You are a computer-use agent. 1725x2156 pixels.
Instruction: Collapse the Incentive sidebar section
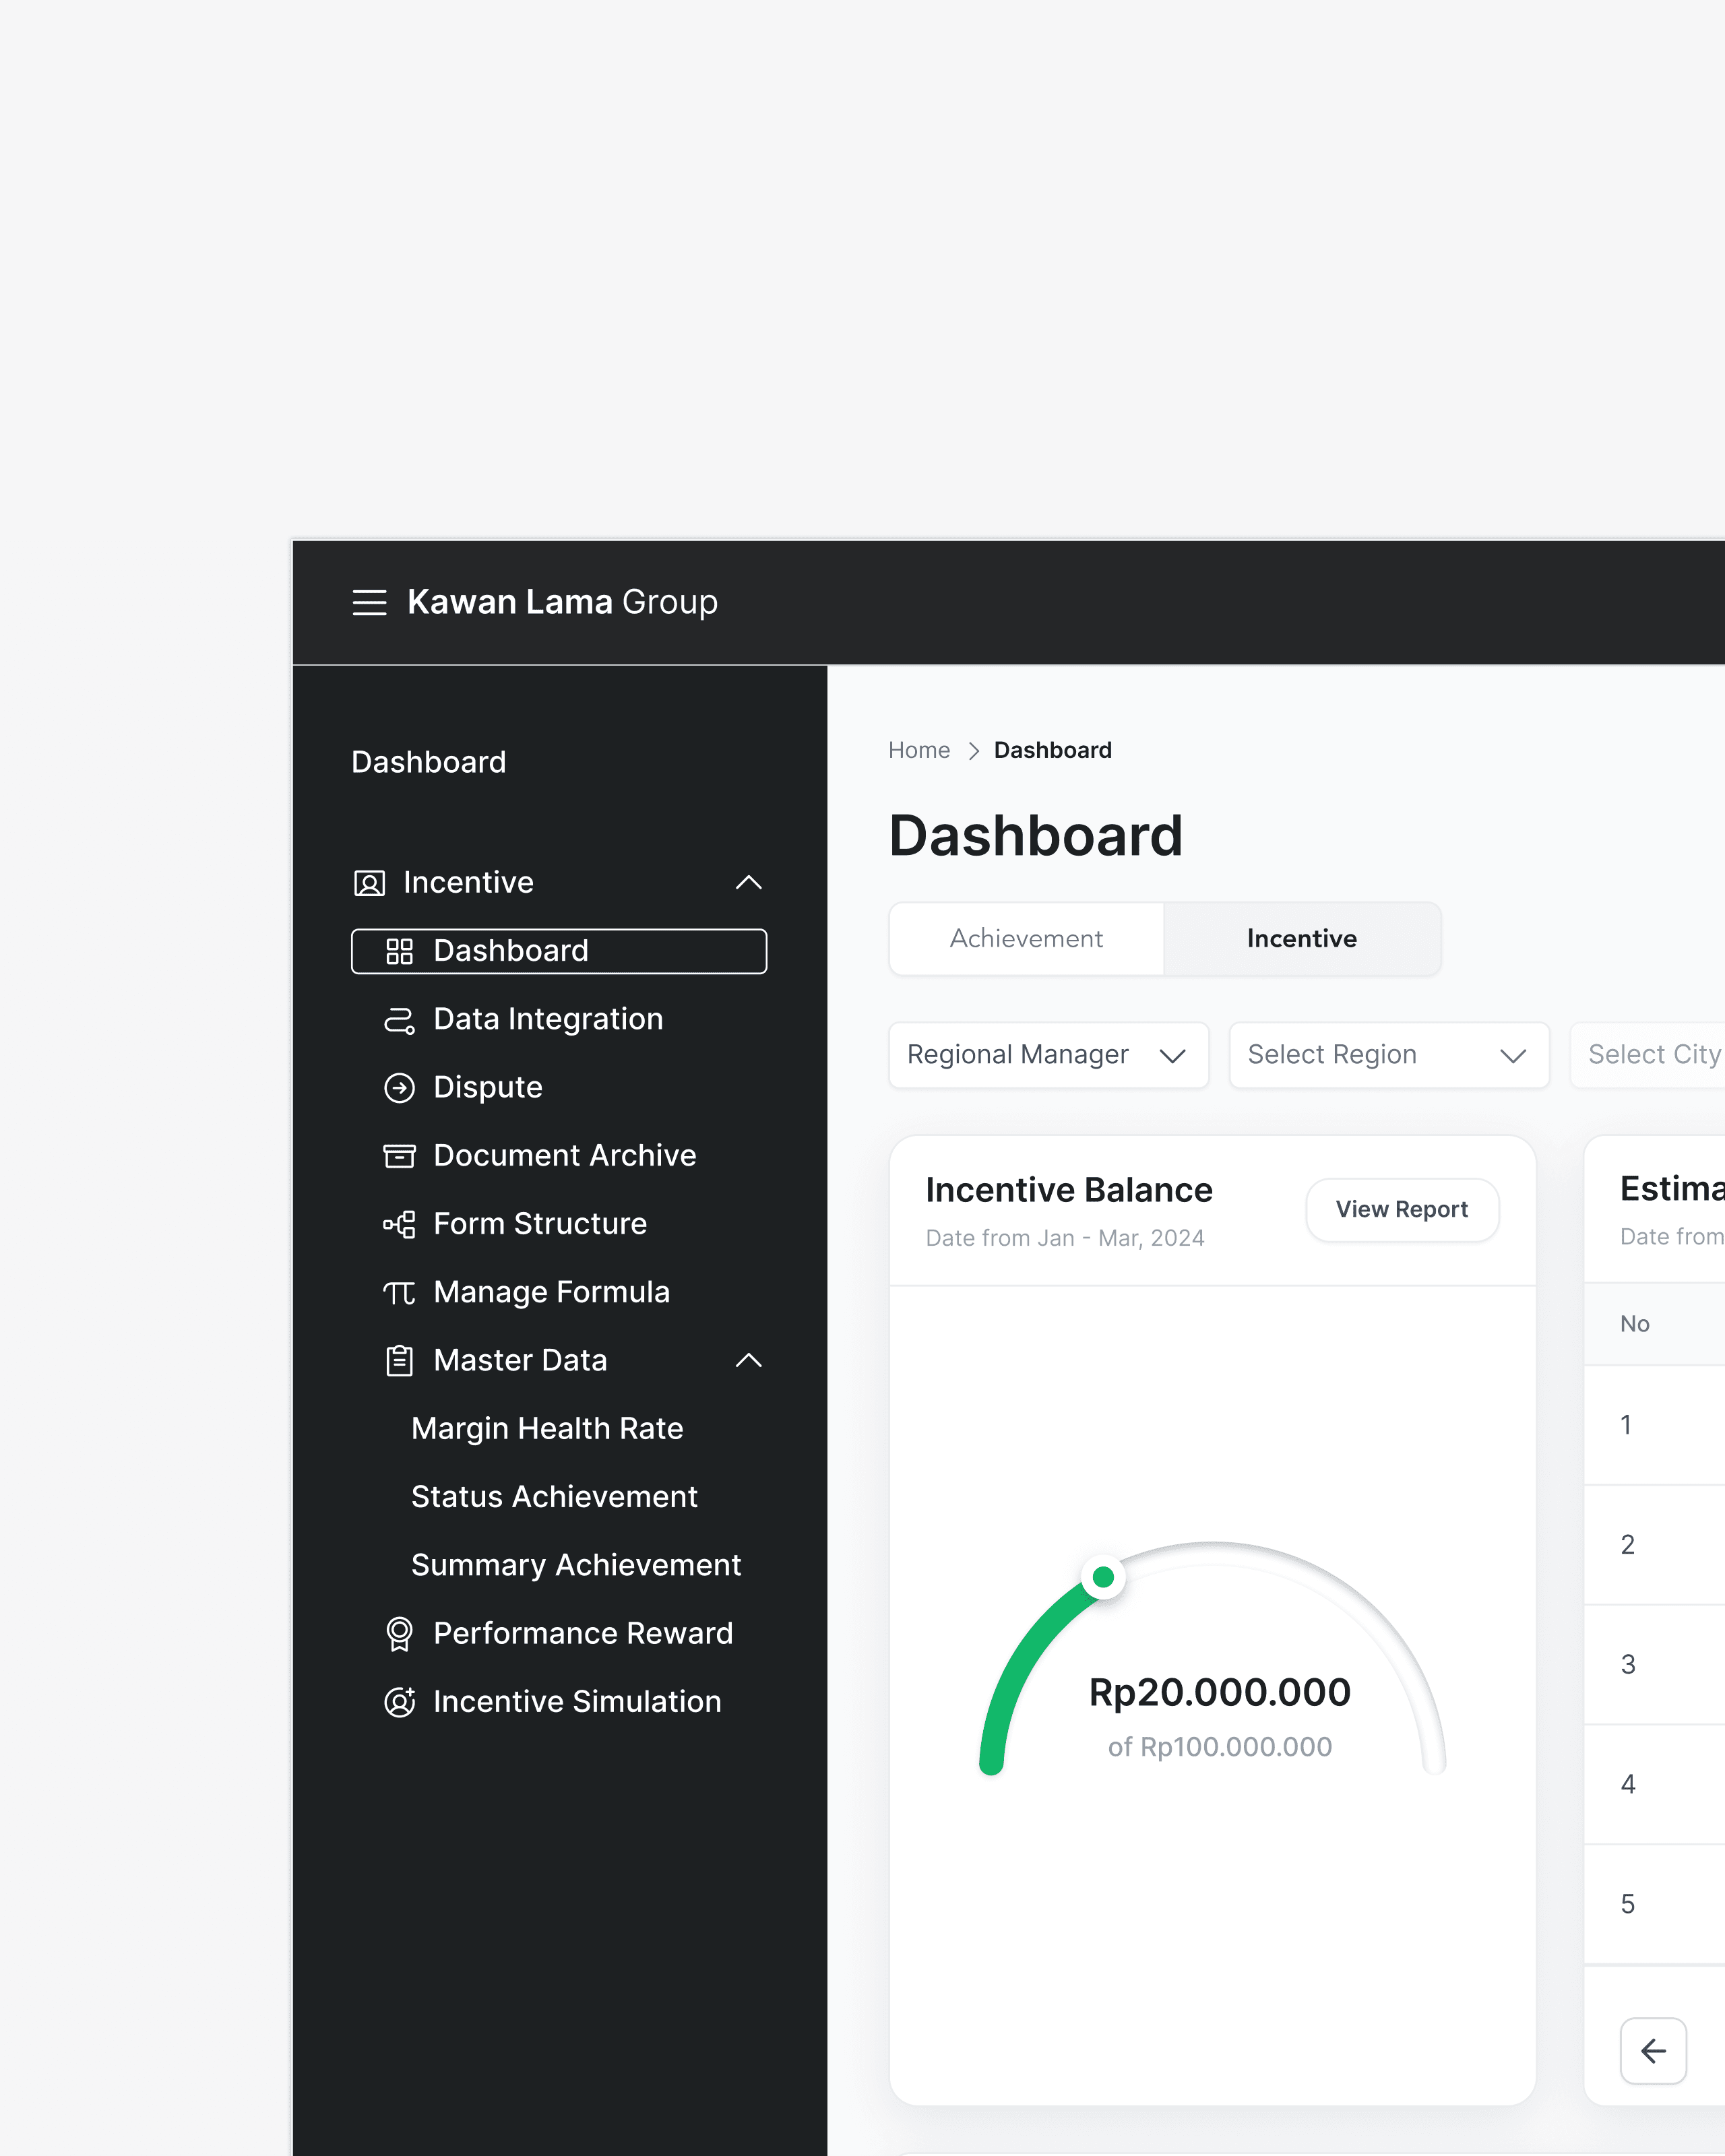[749, 883]
